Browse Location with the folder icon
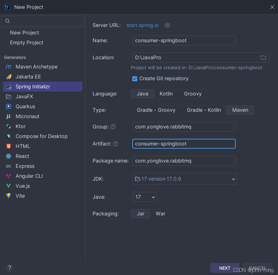 263,57
